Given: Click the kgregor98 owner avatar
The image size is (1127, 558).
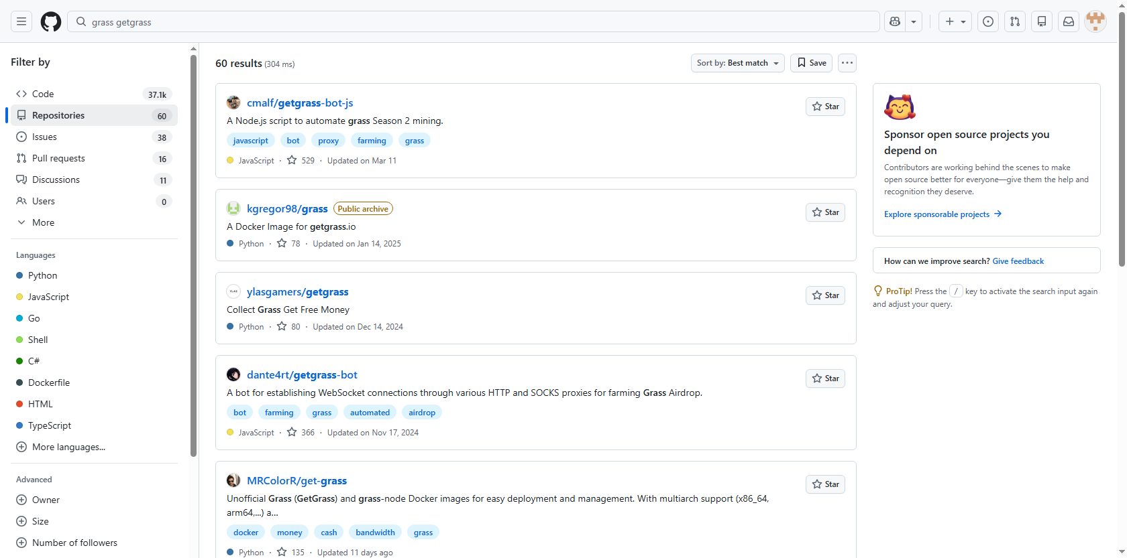Looking at the screenshot, I should coord(233,208).
